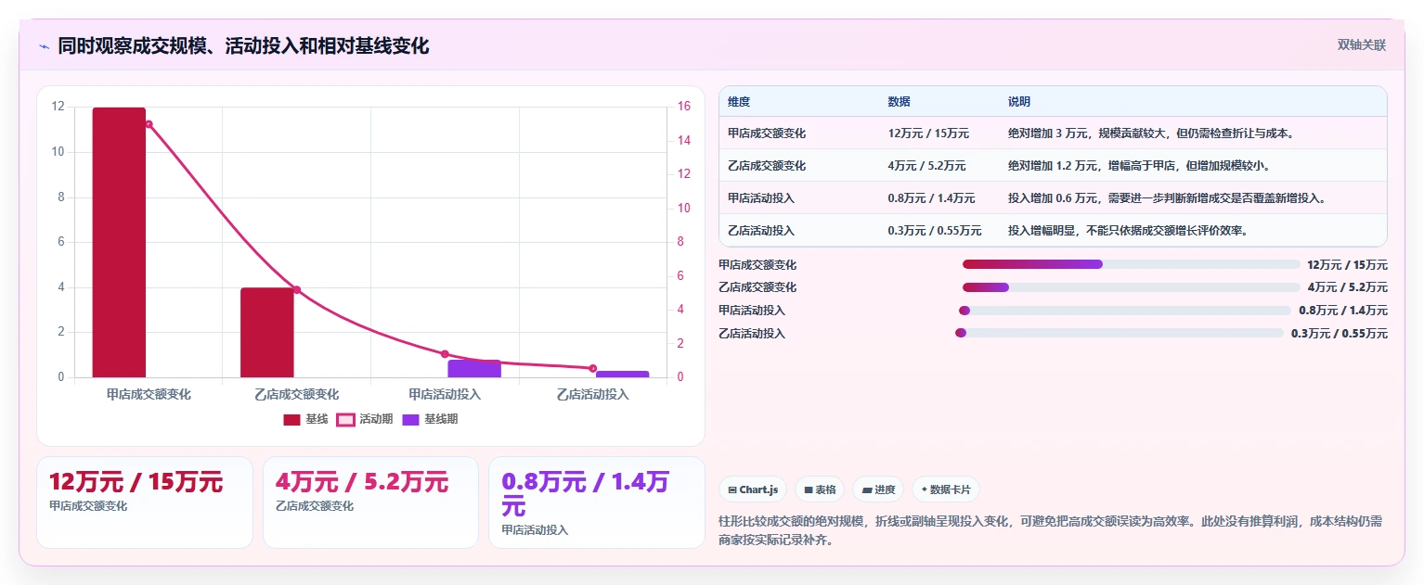Click the 甲店活动投入 progress bar

[x=1125, y=311]
